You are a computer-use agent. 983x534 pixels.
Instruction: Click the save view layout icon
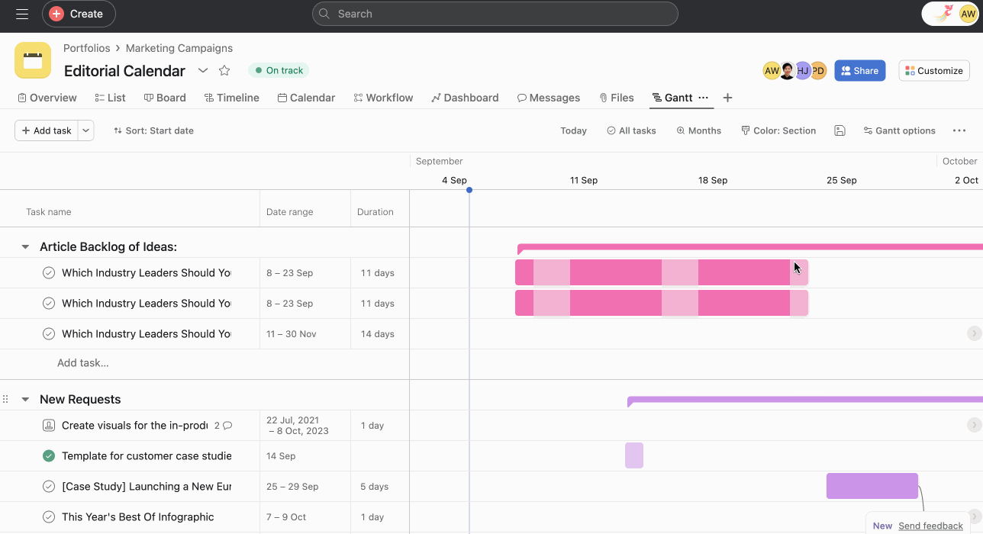(840, 130)
